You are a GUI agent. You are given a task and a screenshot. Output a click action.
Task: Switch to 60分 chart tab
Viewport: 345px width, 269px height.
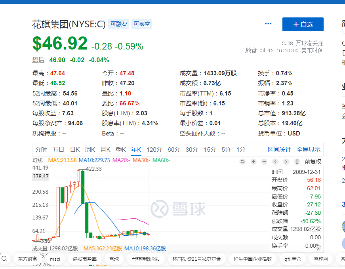174,150
